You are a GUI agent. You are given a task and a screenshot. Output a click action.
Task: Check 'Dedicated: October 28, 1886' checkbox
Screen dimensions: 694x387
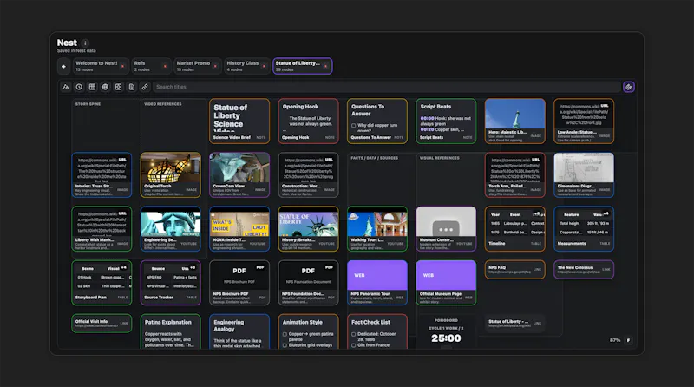tap(354, 334)
